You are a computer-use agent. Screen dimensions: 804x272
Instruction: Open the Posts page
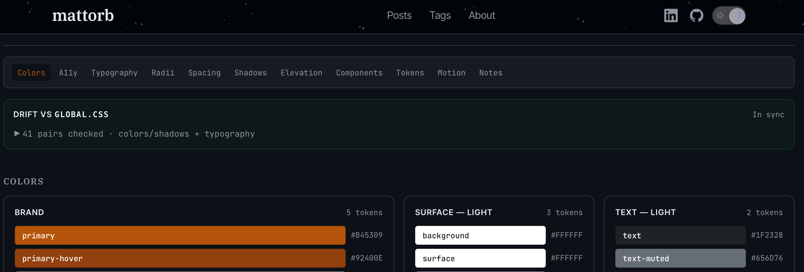(x=399, y=15)
